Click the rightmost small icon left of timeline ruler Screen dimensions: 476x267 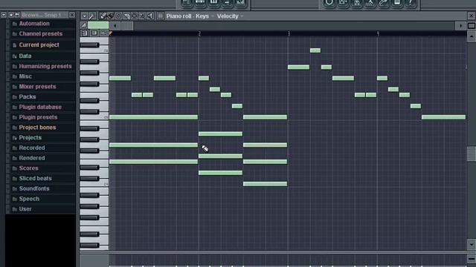pyautogui.click(x=104, y=33)
